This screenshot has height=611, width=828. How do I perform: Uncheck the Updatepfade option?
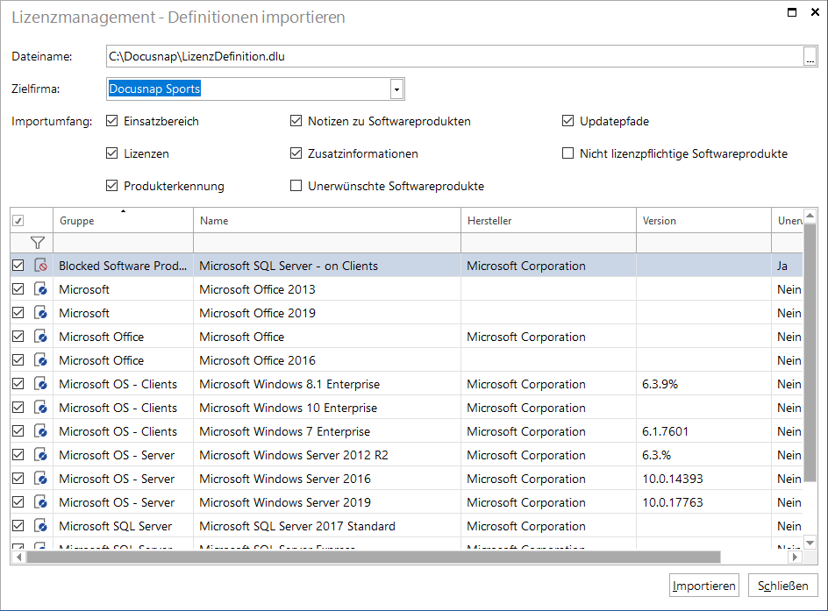coord(567,121)
